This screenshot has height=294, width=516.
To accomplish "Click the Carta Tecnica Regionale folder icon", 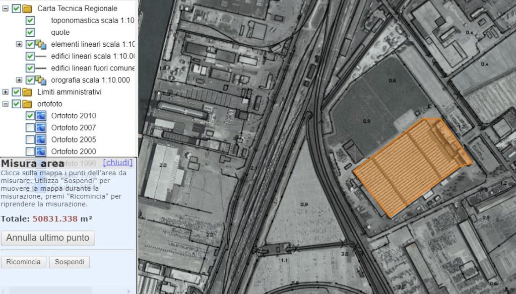I will [x=27, y=9].
